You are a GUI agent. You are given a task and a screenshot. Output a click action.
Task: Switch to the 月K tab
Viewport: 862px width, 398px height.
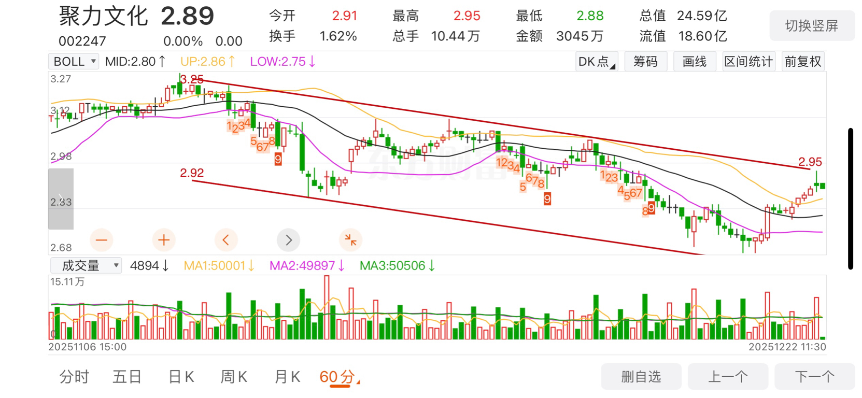[287, 377]
